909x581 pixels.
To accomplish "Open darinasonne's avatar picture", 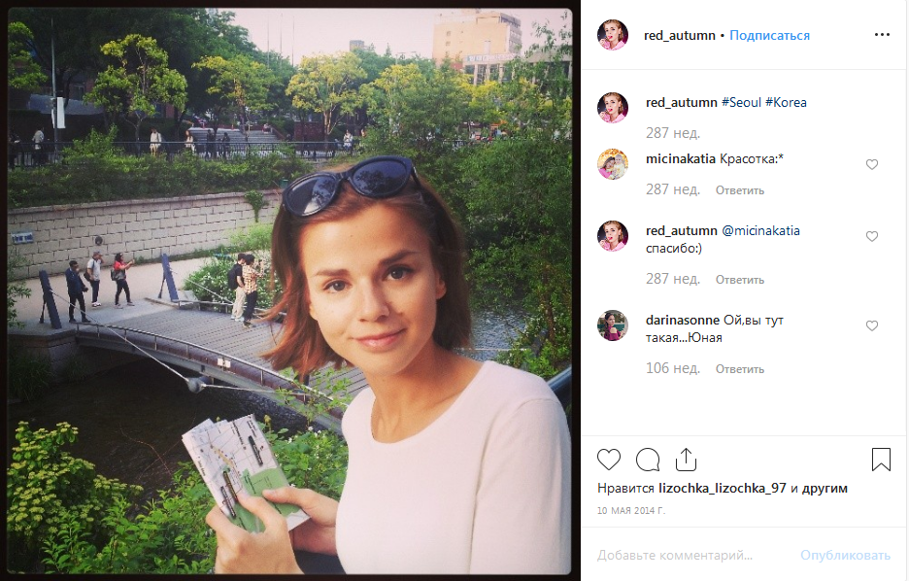I will point(613,325).
